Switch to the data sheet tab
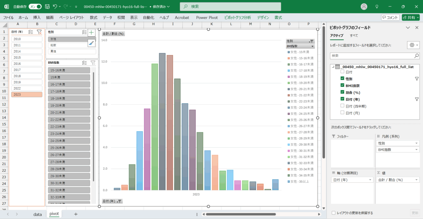This screenshot has width=423, height=219. click(37, 214)
